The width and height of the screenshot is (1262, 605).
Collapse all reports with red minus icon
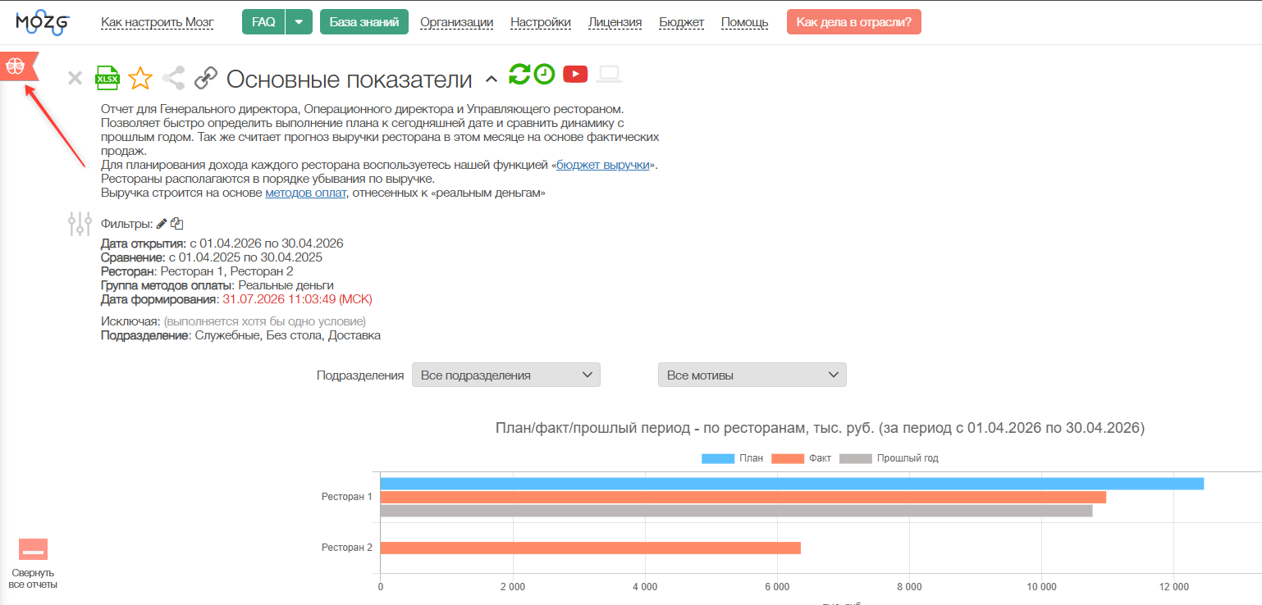(x=33, y=549)
